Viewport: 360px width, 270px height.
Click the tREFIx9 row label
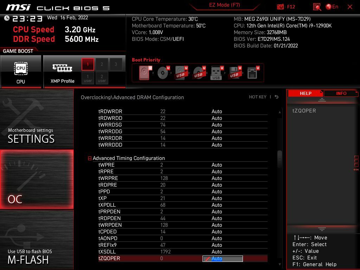pos(108,245)
